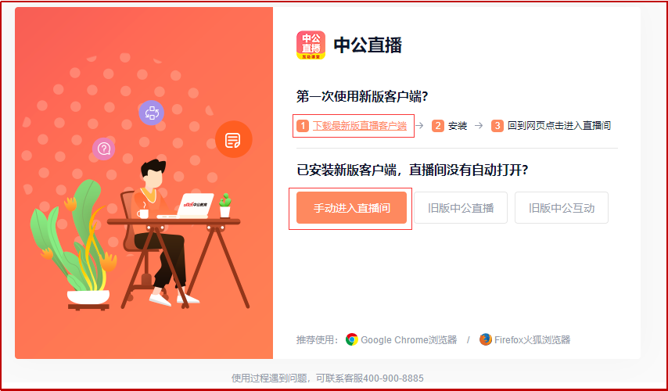Image resolution: width=668 pixels, height=391 pixels.
Task: Click the orange notes icon bubble
Action: tap(233, 139)
